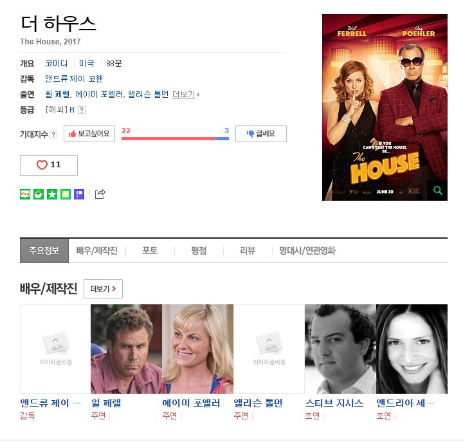Open The House movie poster image
Screen dimensions: 463x442
[x=385, y=107]
